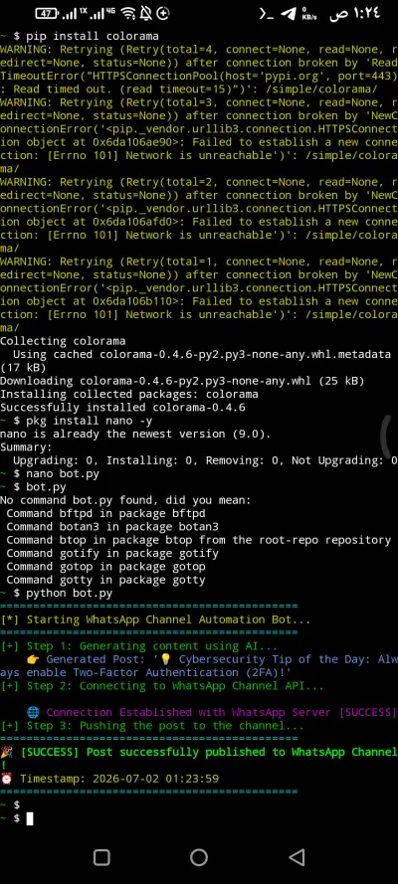
Task: Tap the WARNING line with Retry(total=2
Action: [x=198, y=182]
